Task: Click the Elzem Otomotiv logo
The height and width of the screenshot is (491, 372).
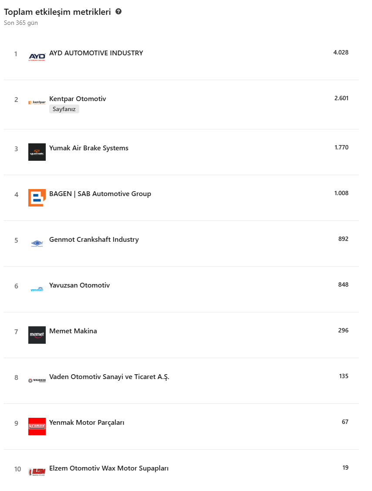Action: 37,472
